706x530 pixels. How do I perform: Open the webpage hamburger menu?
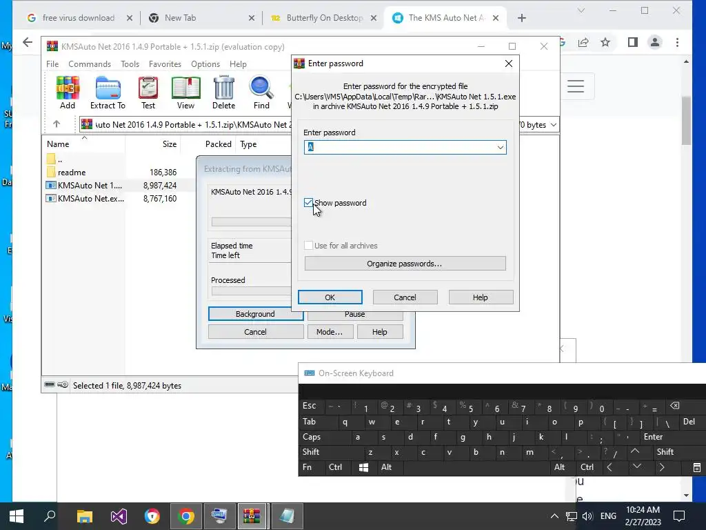pos(576,86)
